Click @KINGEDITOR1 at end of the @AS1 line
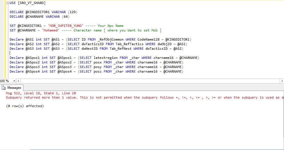The height and width of the screenshot is (150, 284). pos(177,39)
